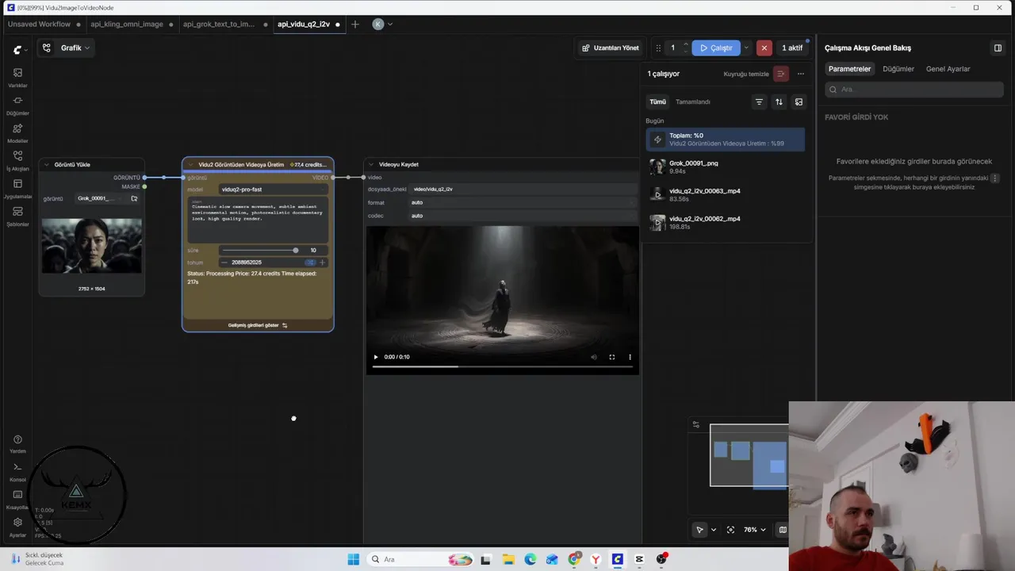Choose the canvas select mode cursor tool
Viewport: 1015px width, 571px height.
coord(699,530)
